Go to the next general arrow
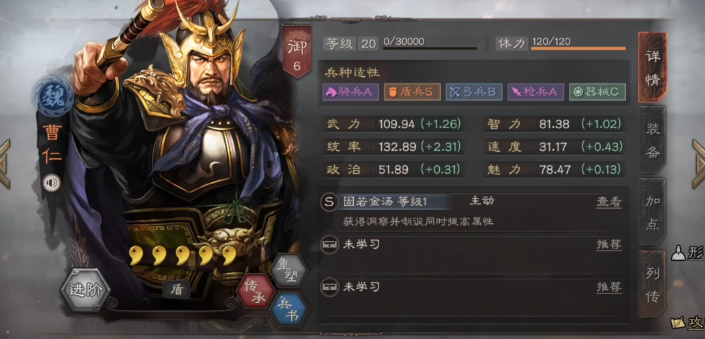The height and width of the screenshot is (339, 705). click(698, 164)
